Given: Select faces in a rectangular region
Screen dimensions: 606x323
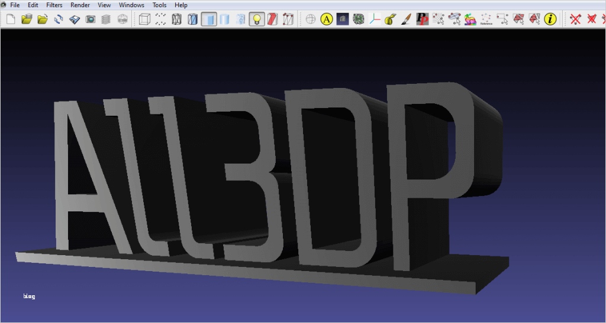Looking at the screenshot, I should click(518, 19).
